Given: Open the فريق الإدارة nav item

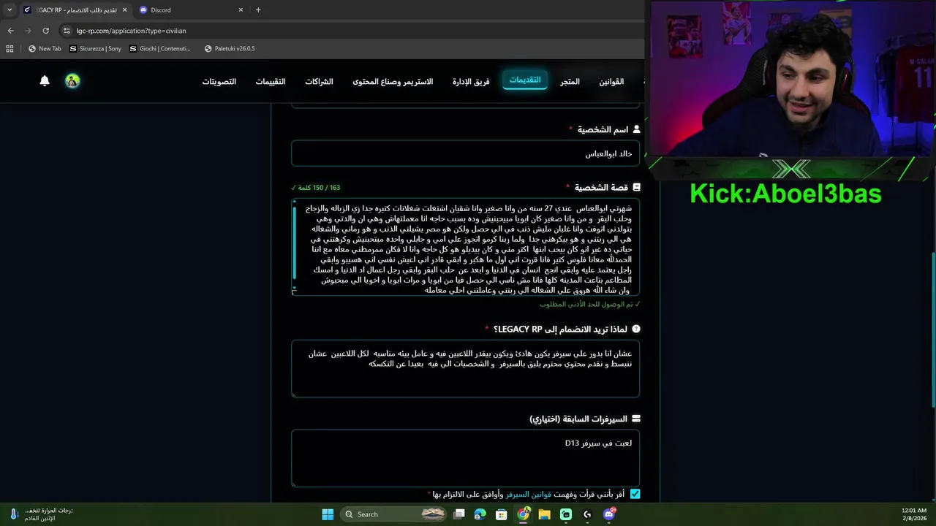Looking at the screenshot, I should point(471,82).
